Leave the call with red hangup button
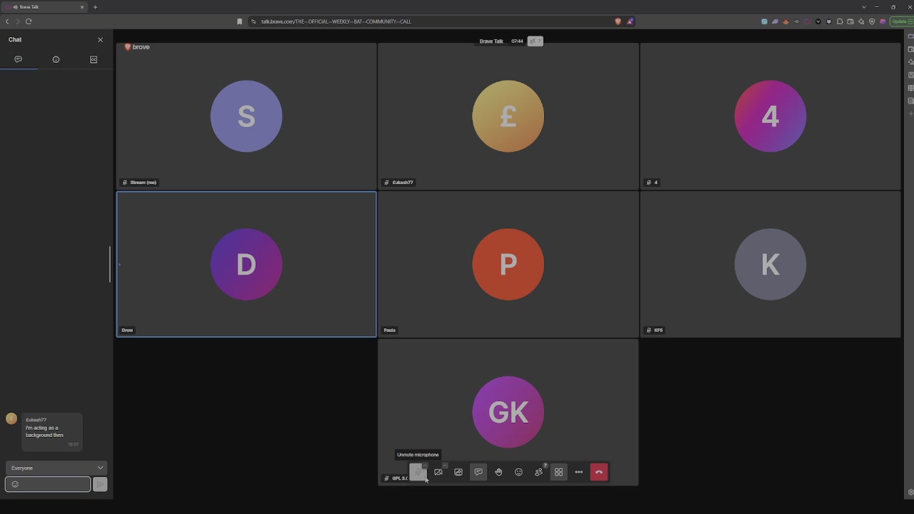Image resolution: width=914 pixels, height=514 pixels. pyautogui.click(x=599, y=472)
